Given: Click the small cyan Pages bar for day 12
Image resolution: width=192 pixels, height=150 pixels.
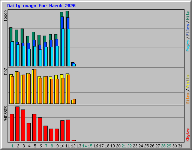Looking at the screenshot, I should point(74,65).
